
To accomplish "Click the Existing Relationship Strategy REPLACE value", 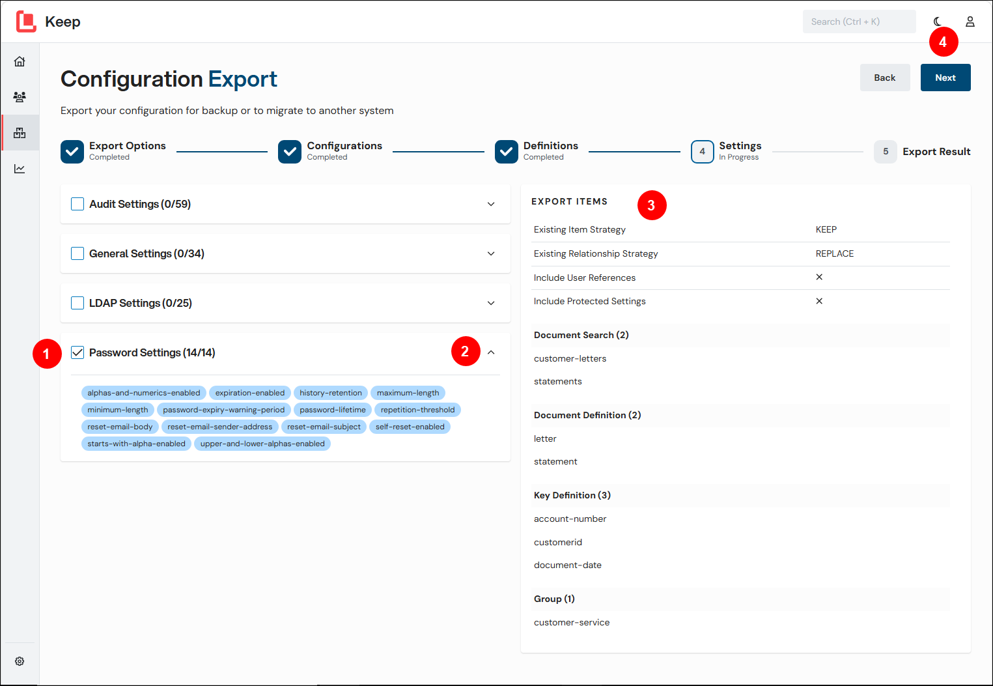I will pos(835,253).
